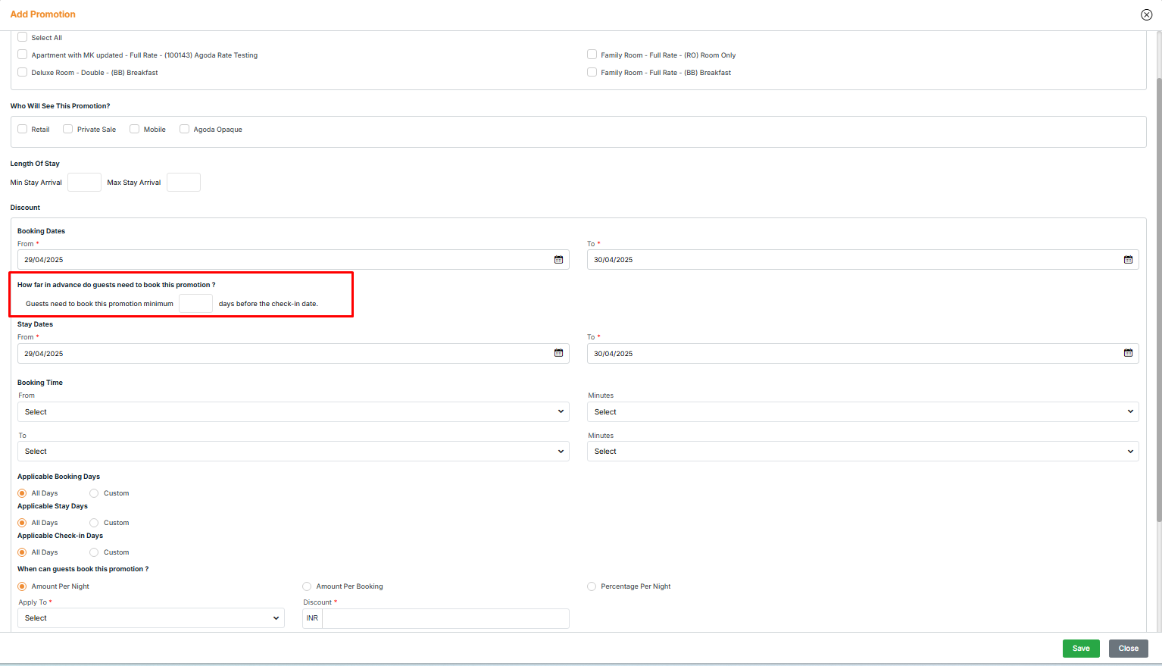Image resolution: width=1162 pixels, height=666 pixels.
Task: Open the Booking Time To hour dropdown
Action: point(293,452)
